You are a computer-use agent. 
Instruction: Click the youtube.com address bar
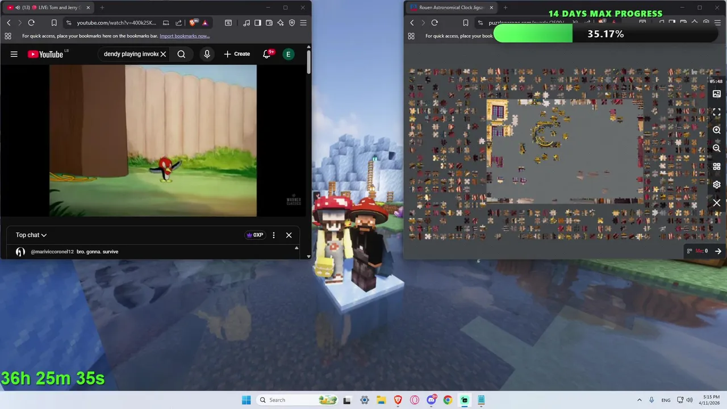pyautogui.click(x=116, y=23)
